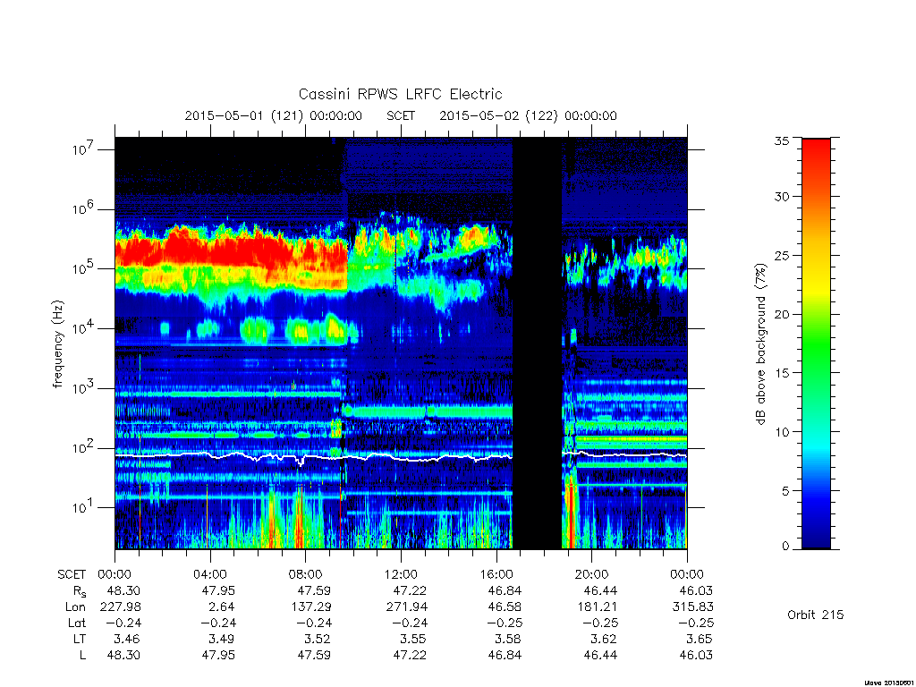916x687 pixels.
Task: Select the 12:00 SCET time tick label
Action: tap(401, 575)
